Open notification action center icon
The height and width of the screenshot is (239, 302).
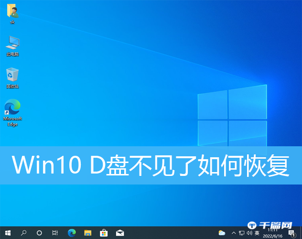(292, 233)
